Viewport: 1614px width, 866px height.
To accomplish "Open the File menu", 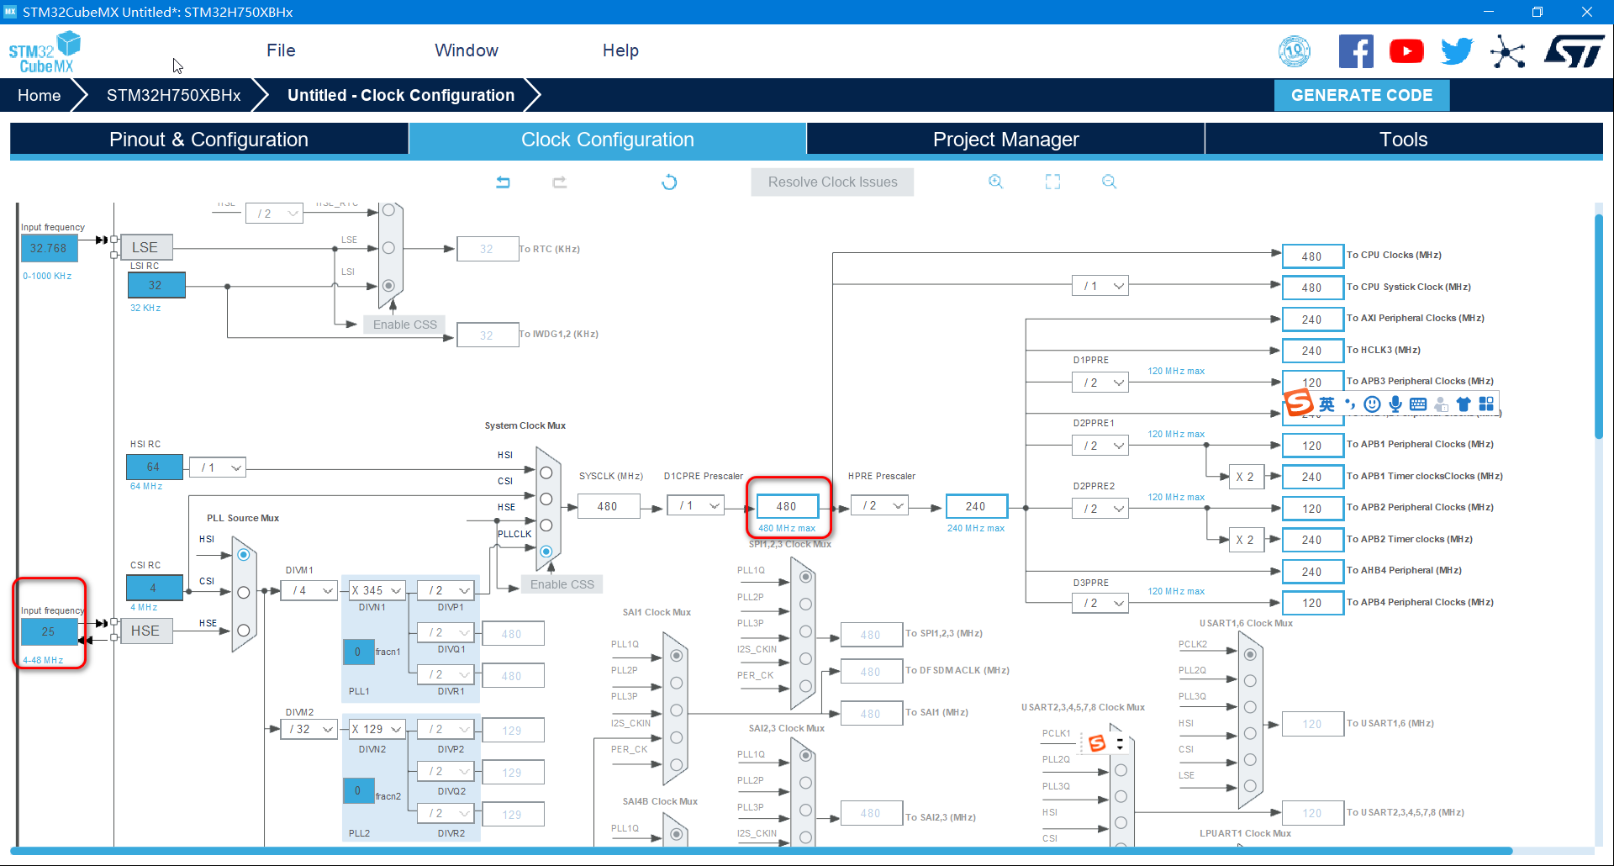I will click(x=281, y=50).
